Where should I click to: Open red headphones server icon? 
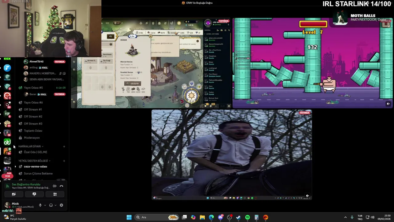click(7, 96)
